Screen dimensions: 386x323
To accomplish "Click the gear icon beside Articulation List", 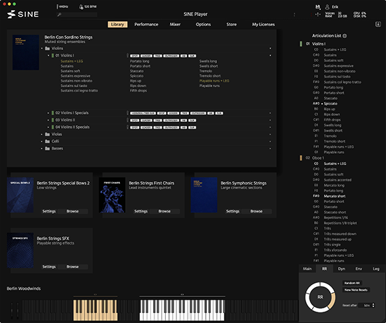I will coord(345,36).
